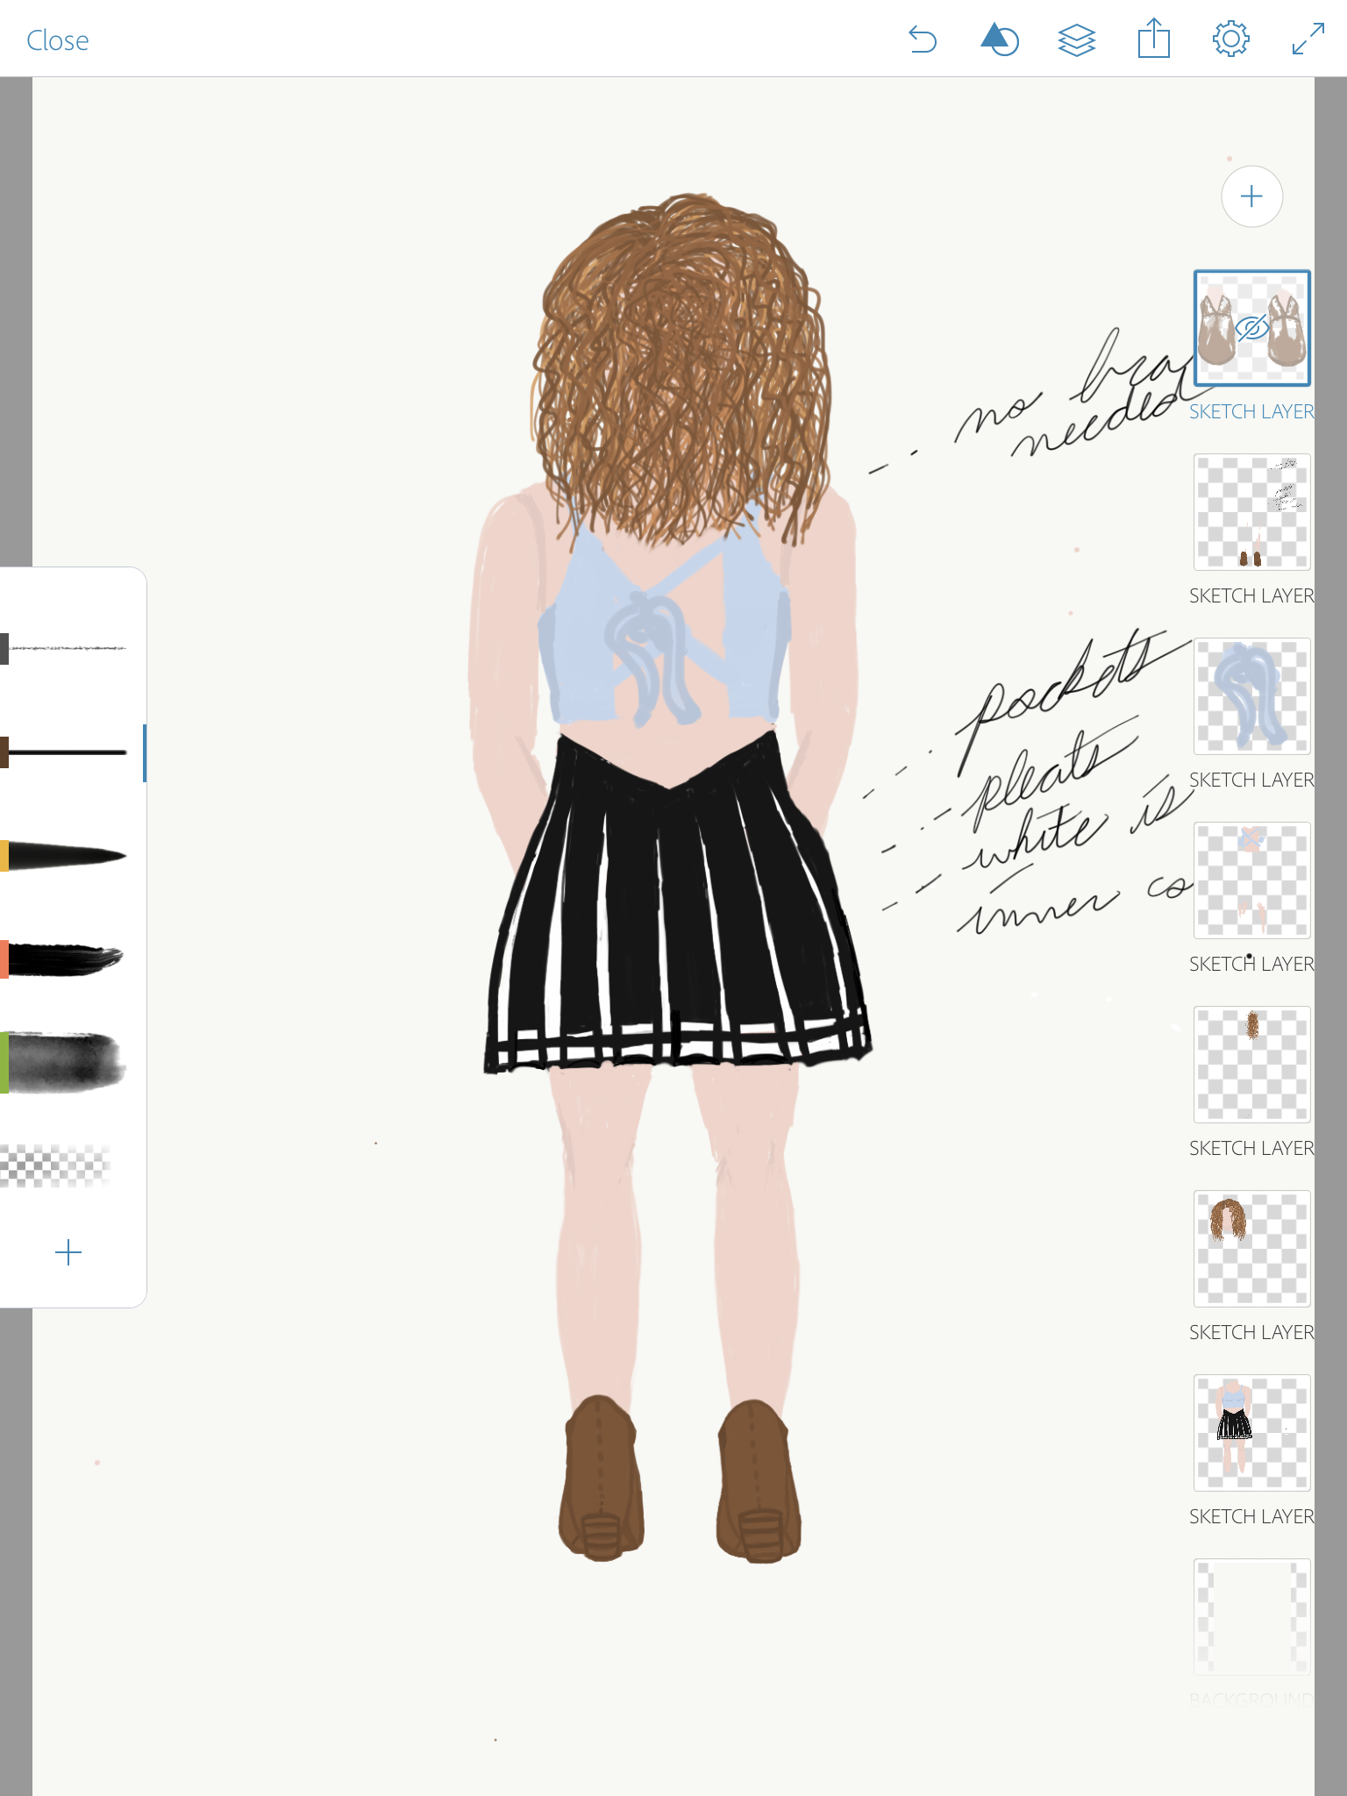Open the shapes tool in top bar
The height and width of the screenshot is (1796, 1347).
click(999, 40)
